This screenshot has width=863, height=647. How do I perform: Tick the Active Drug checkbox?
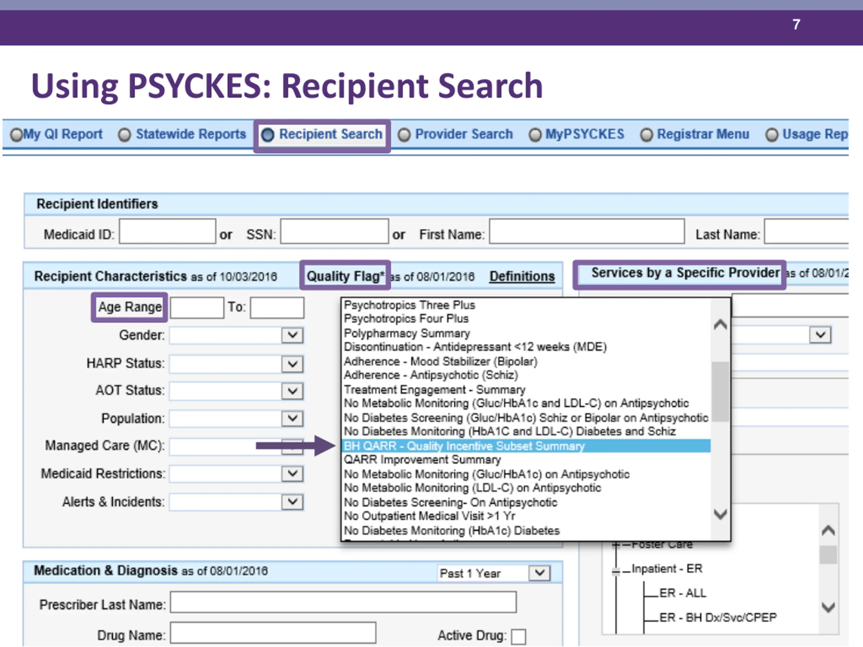tap(518, 637)
